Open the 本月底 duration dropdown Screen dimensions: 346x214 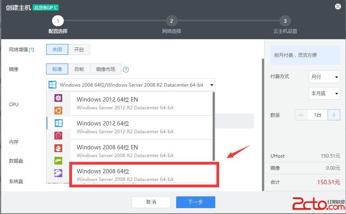point(324,93)
